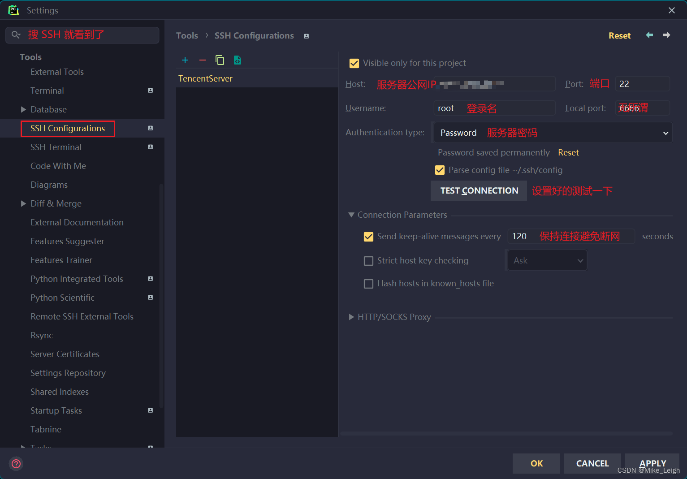Navigate forward with the right arrow icon

click(667, 35)
